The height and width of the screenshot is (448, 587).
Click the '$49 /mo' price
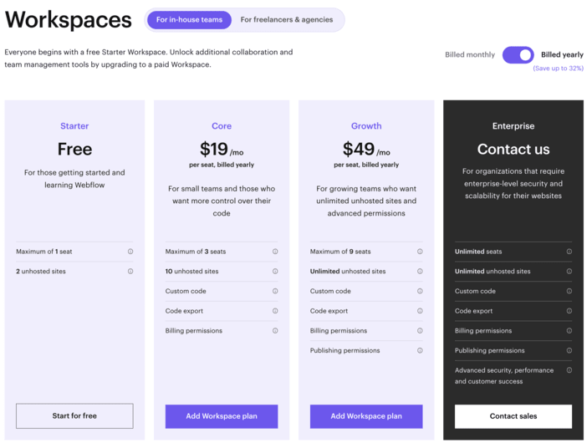click(366, 150)
